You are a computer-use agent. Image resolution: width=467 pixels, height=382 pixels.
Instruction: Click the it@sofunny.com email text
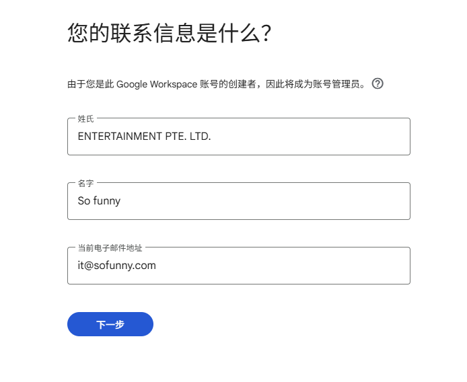tap(116, 266)
